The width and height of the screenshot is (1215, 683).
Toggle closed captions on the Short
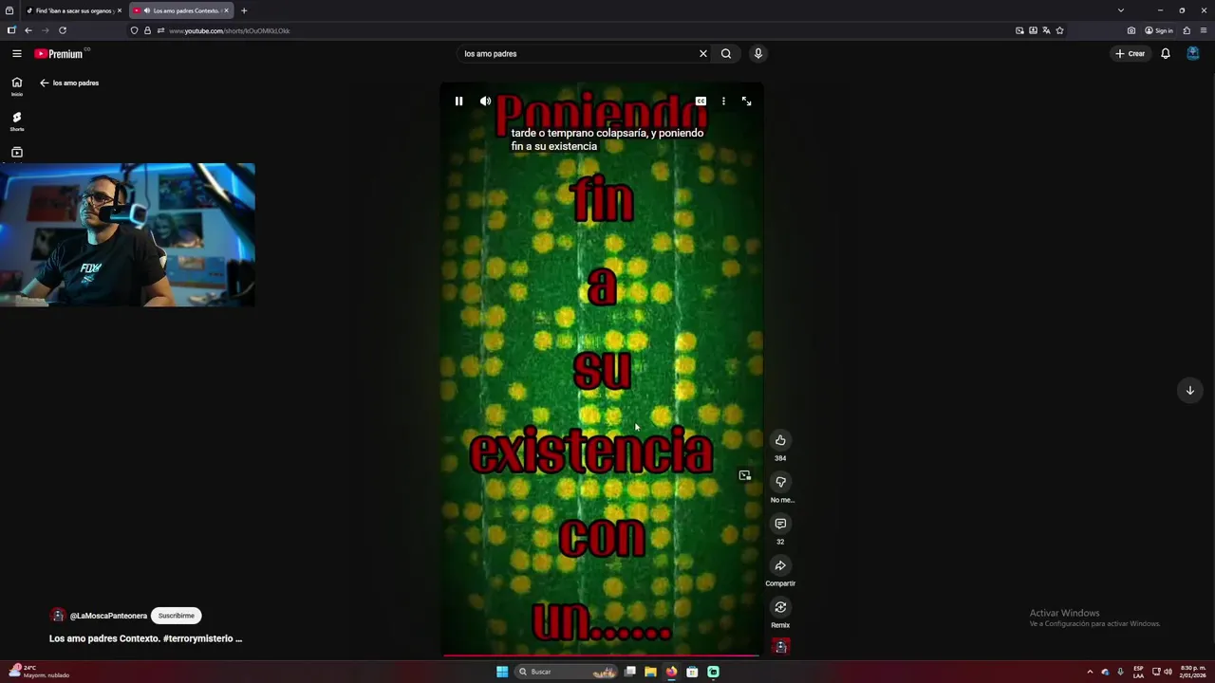tap(701, 102)
